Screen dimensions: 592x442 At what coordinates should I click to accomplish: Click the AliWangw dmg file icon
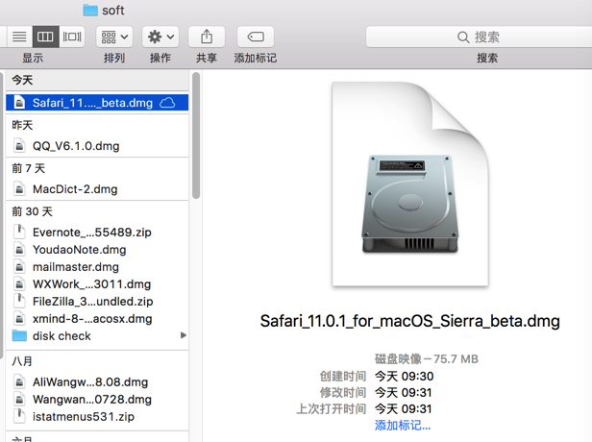[x=19, y=381]
